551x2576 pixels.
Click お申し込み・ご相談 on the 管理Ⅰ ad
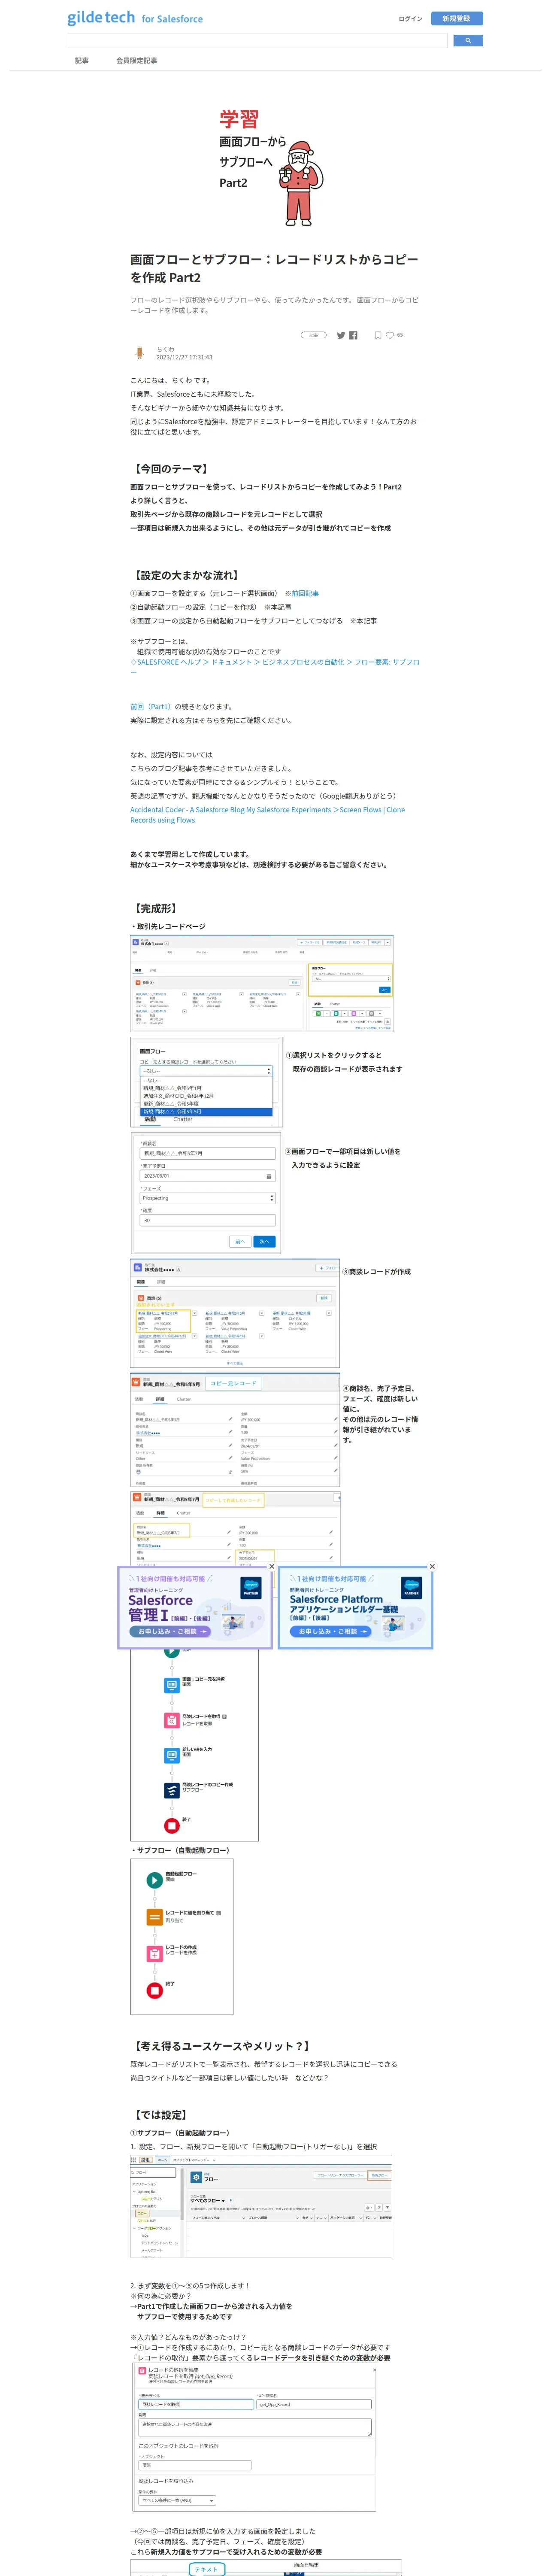[x=170, y=1631]
